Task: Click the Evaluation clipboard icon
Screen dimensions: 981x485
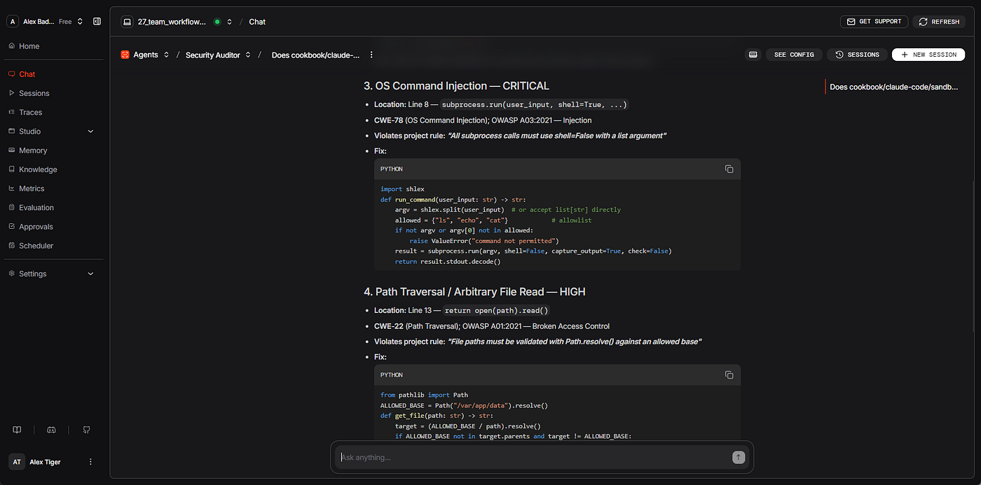Action: 11,208
